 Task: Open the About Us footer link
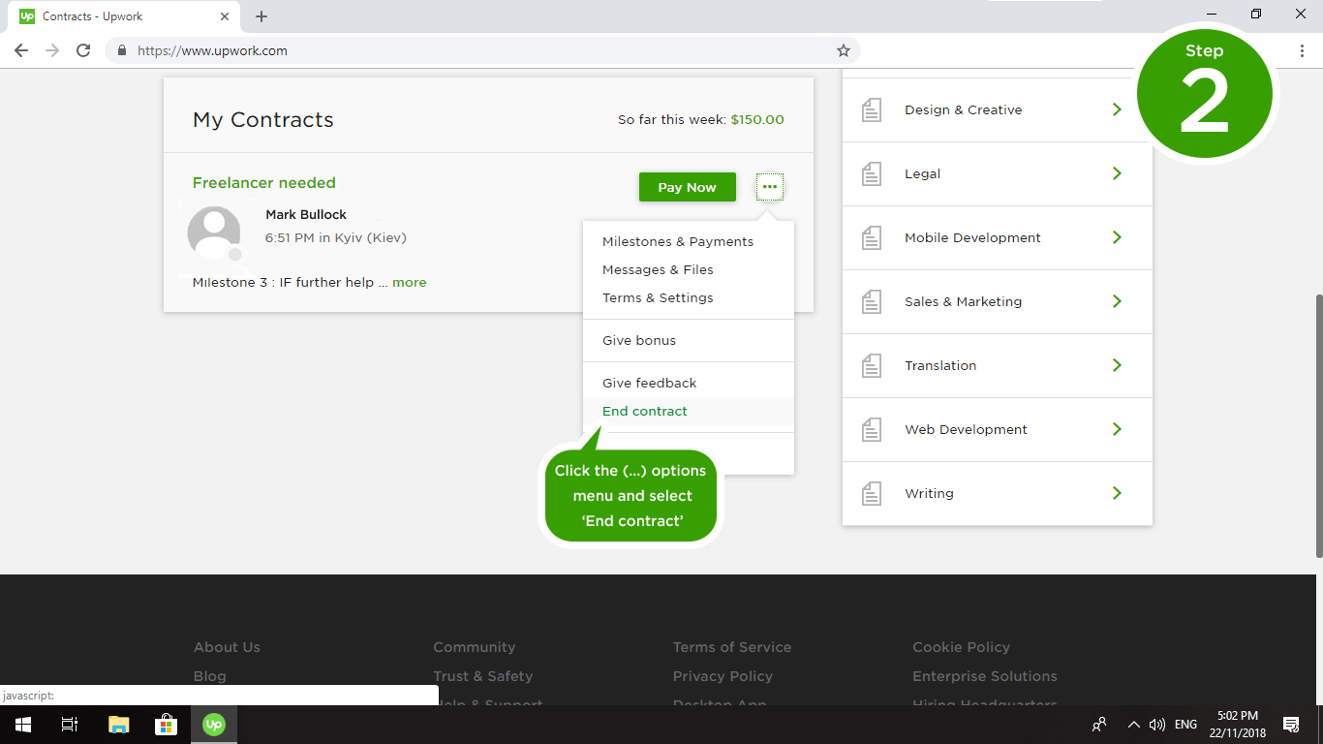click(227, 647)
